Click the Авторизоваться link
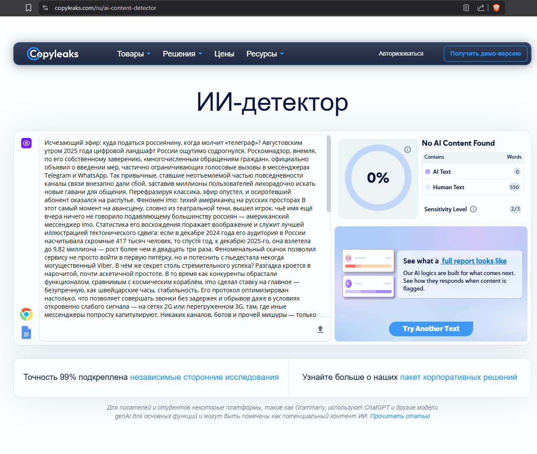Image resolution: width=537 pixels, height=454 pixels. point(401,54)
